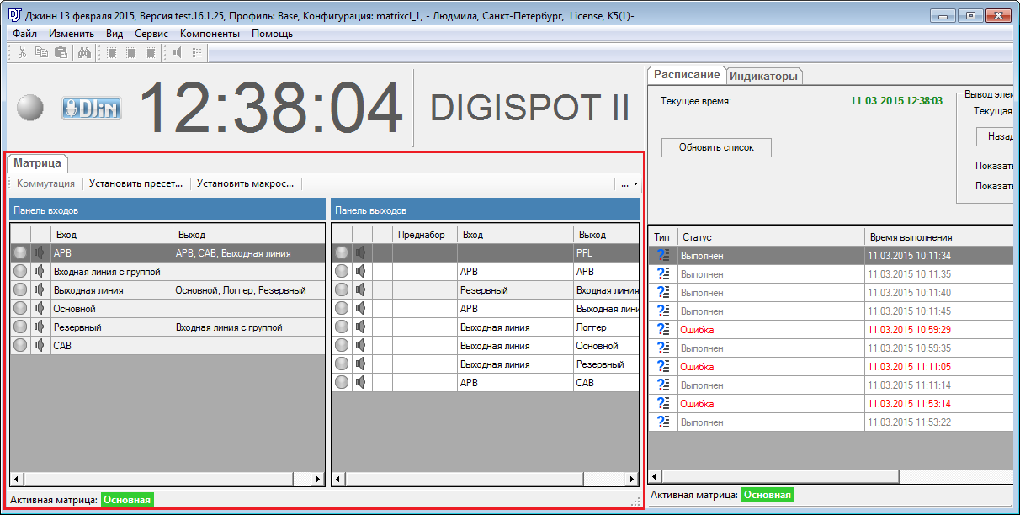Click the green Основная label under matrix panel
Viewport: 1020px width, 515px height.
point(128,500)
